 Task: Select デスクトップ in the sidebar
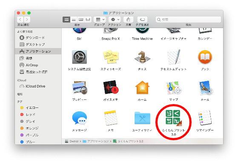pyautogui.click(x=38, y=44)
